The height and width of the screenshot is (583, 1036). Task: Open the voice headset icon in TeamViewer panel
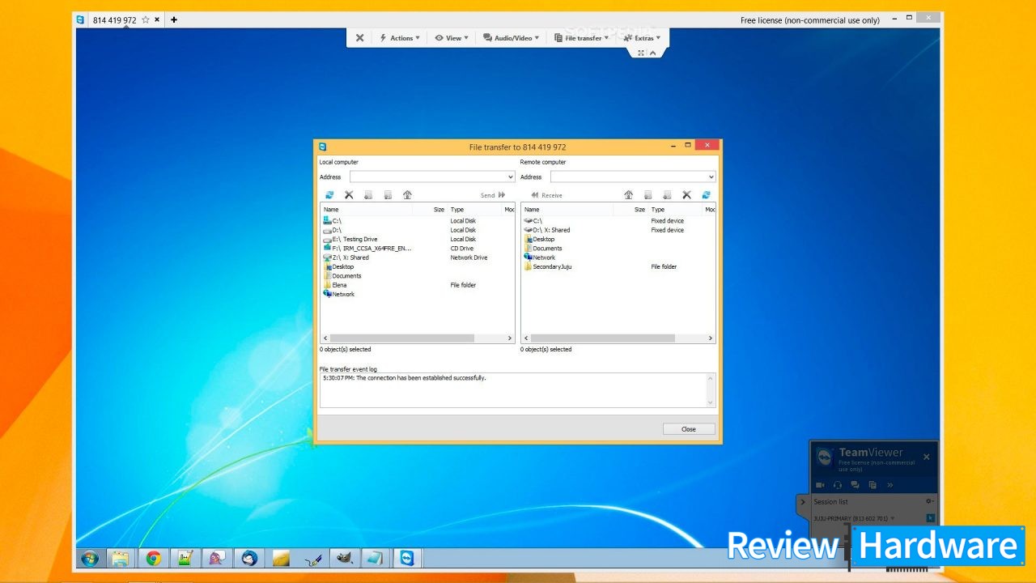click(x=838, y=485)
